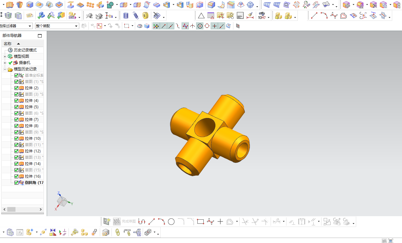Viewport: 402px width, 243px height.
Task: Click the XYZ view triad
Action: click(64, 201)
